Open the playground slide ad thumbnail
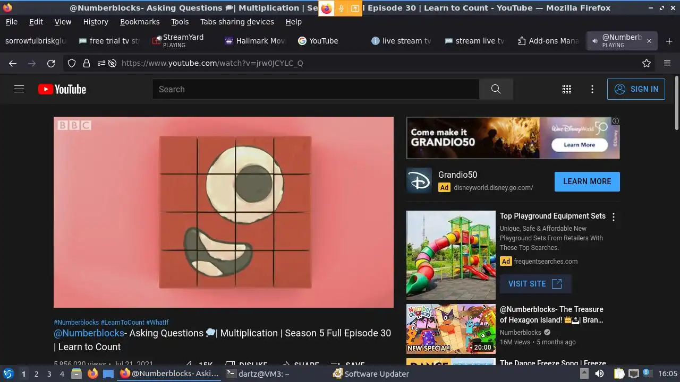The image size is (680, 382). pos(451,255)
